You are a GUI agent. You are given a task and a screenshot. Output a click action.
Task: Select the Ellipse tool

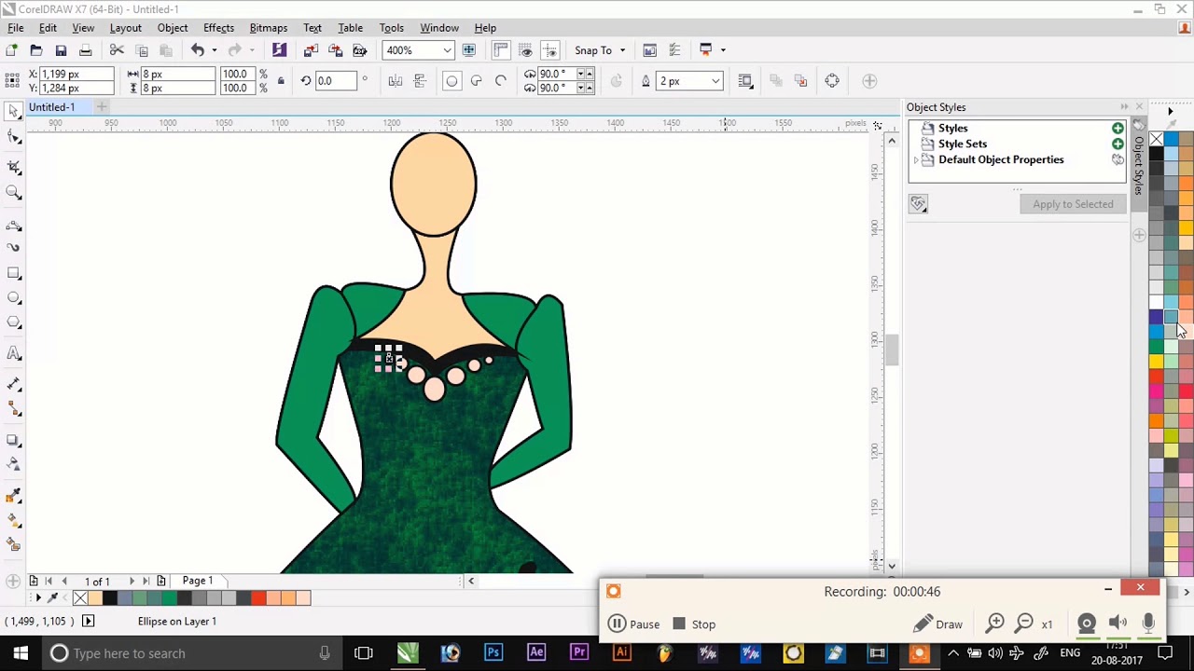[x=14, y=297]
